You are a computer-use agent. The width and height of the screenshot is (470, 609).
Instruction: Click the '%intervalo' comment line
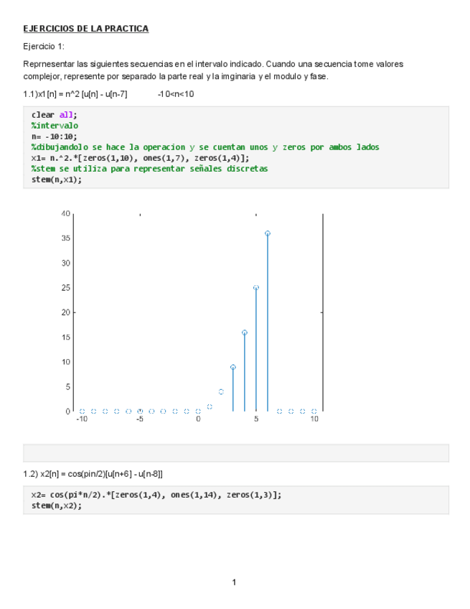[55, 126]
